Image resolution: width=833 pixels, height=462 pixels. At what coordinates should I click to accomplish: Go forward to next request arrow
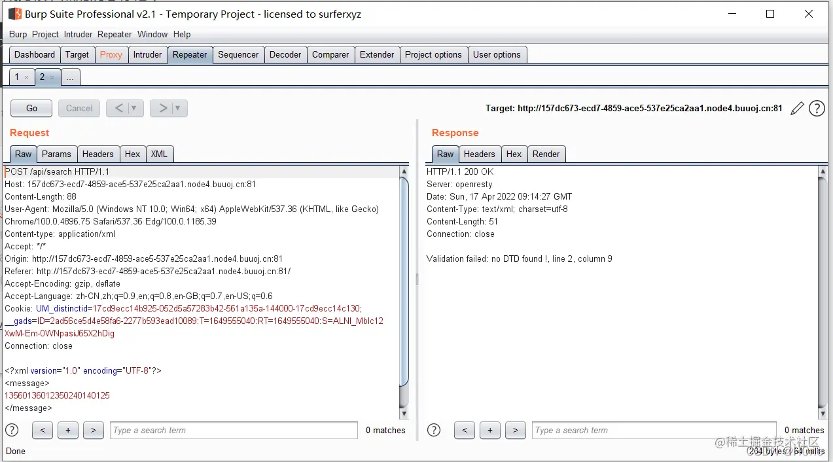click(x=162, y=108)
